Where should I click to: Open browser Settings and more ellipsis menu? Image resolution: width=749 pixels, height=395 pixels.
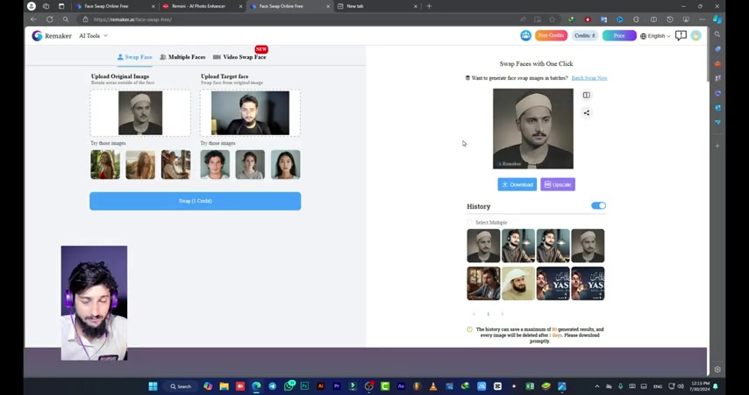702,19
